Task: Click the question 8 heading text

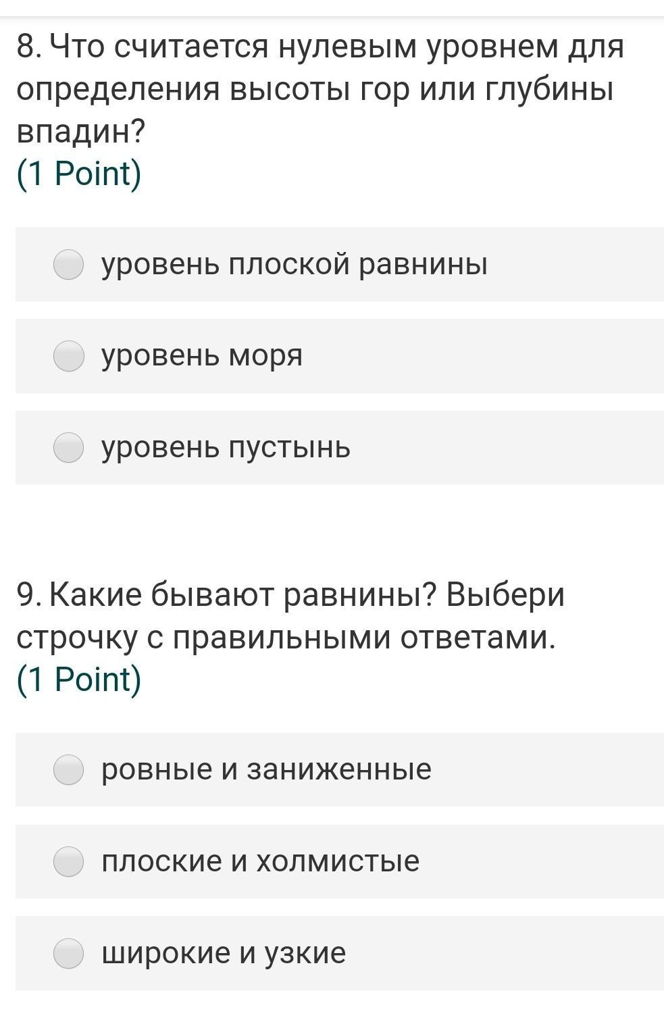Action: point(320,88)
